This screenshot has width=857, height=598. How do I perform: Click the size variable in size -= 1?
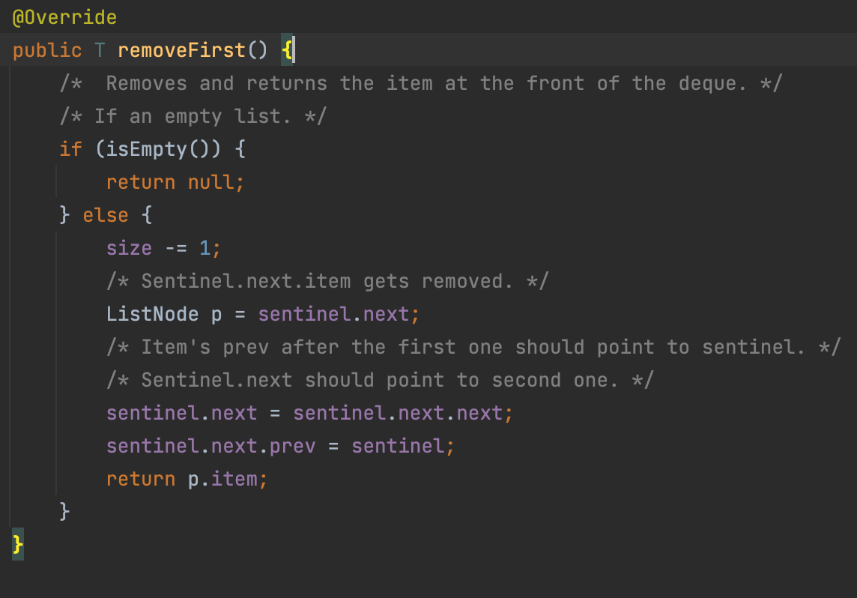(x=129, y=248)
